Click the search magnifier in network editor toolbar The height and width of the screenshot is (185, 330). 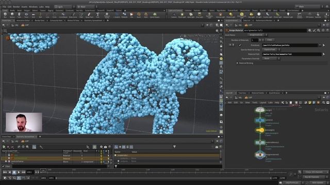tap(324, 103)
